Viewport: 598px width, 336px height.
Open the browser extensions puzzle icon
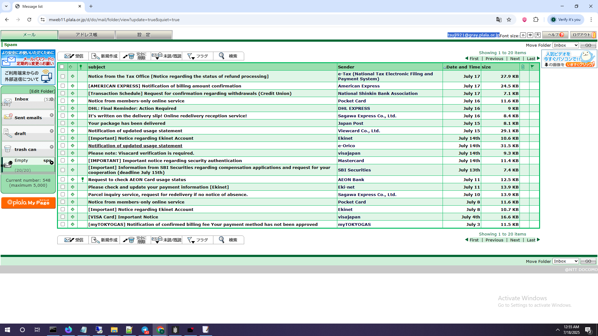tap(536, 20)
